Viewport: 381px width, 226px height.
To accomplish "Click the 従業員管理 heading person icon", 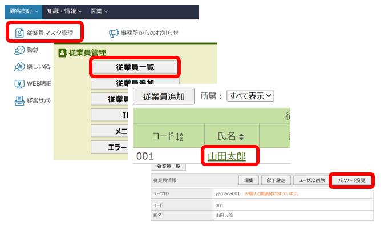I will point(62,53).
